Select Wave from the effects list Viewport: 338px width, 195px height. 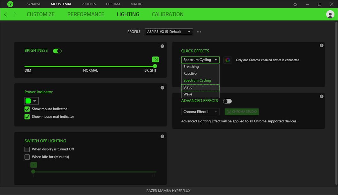point(200,94)
